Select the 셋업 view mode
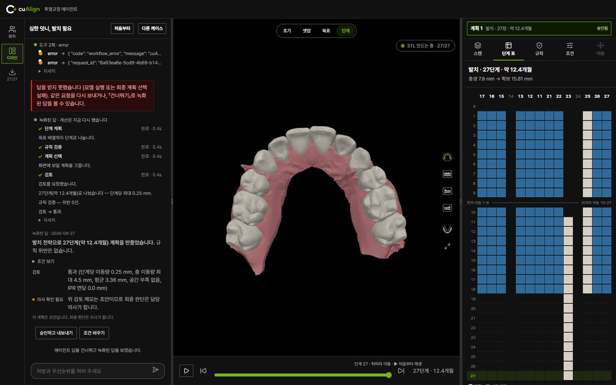This screenshot has width=616, height=385. (307, 31)
